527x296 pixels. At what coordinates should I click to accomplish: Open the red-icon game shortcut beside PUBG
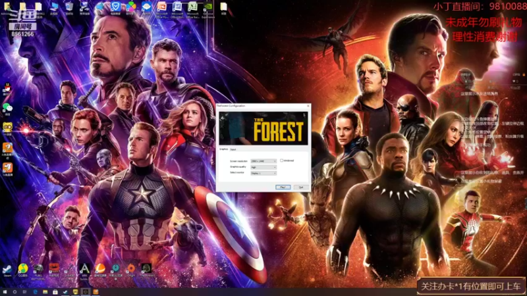(x=54, y=270)
